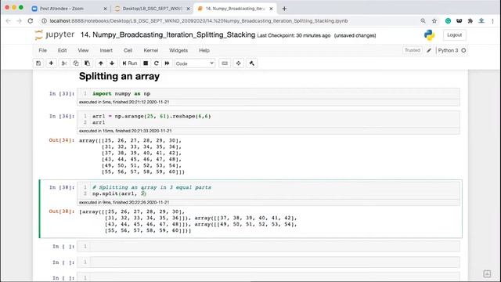Click the green Grammarly extension icon
501x282 pixels.
(x=448, y=21)
